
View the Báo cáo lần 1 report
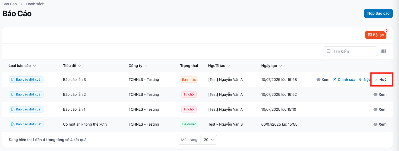coord(380,109)
